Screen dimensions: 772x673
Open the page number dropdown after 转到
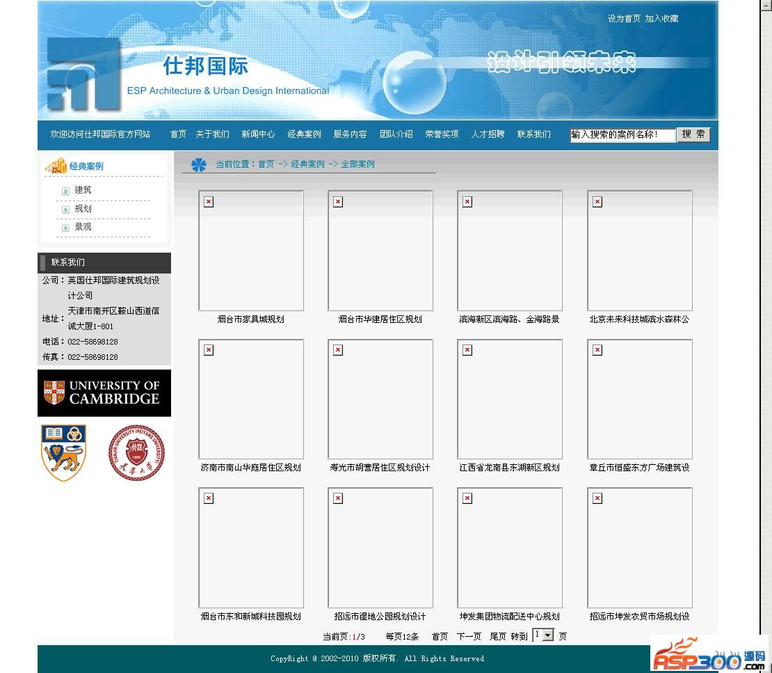(544, 635)
